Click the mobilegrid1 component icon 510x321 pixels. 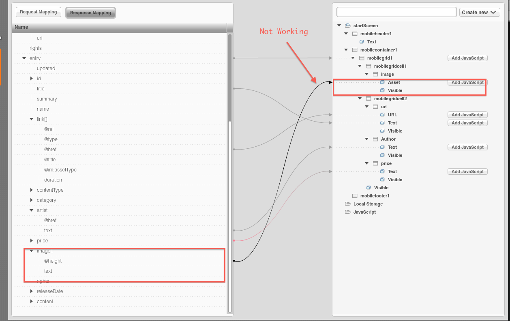point(362,58)
